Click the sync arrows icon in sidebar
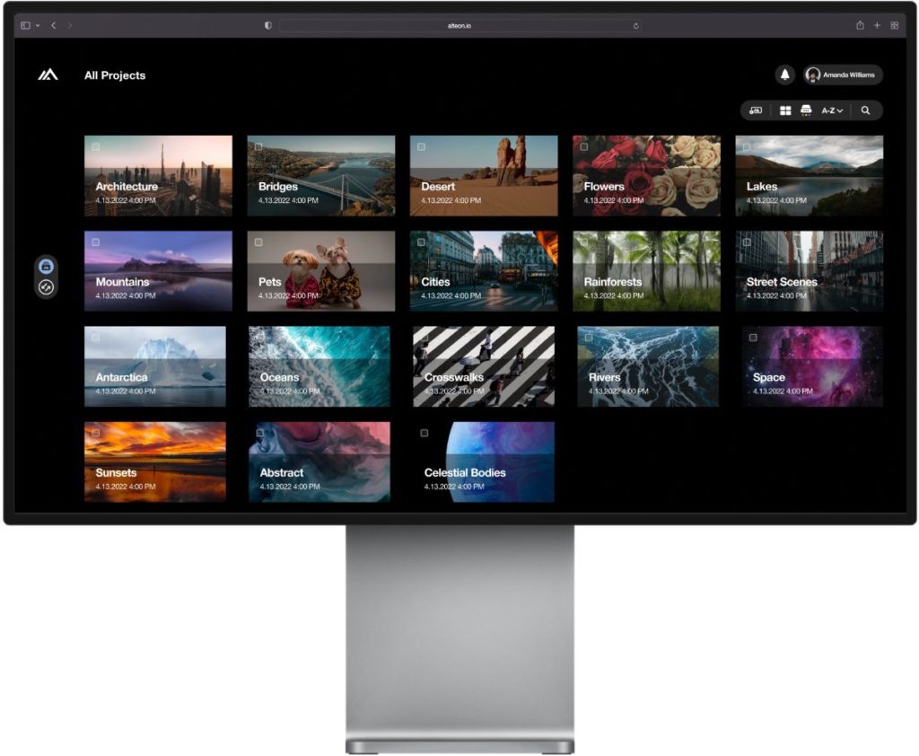This screenshot has width=919, height=756. coord(47,287)
